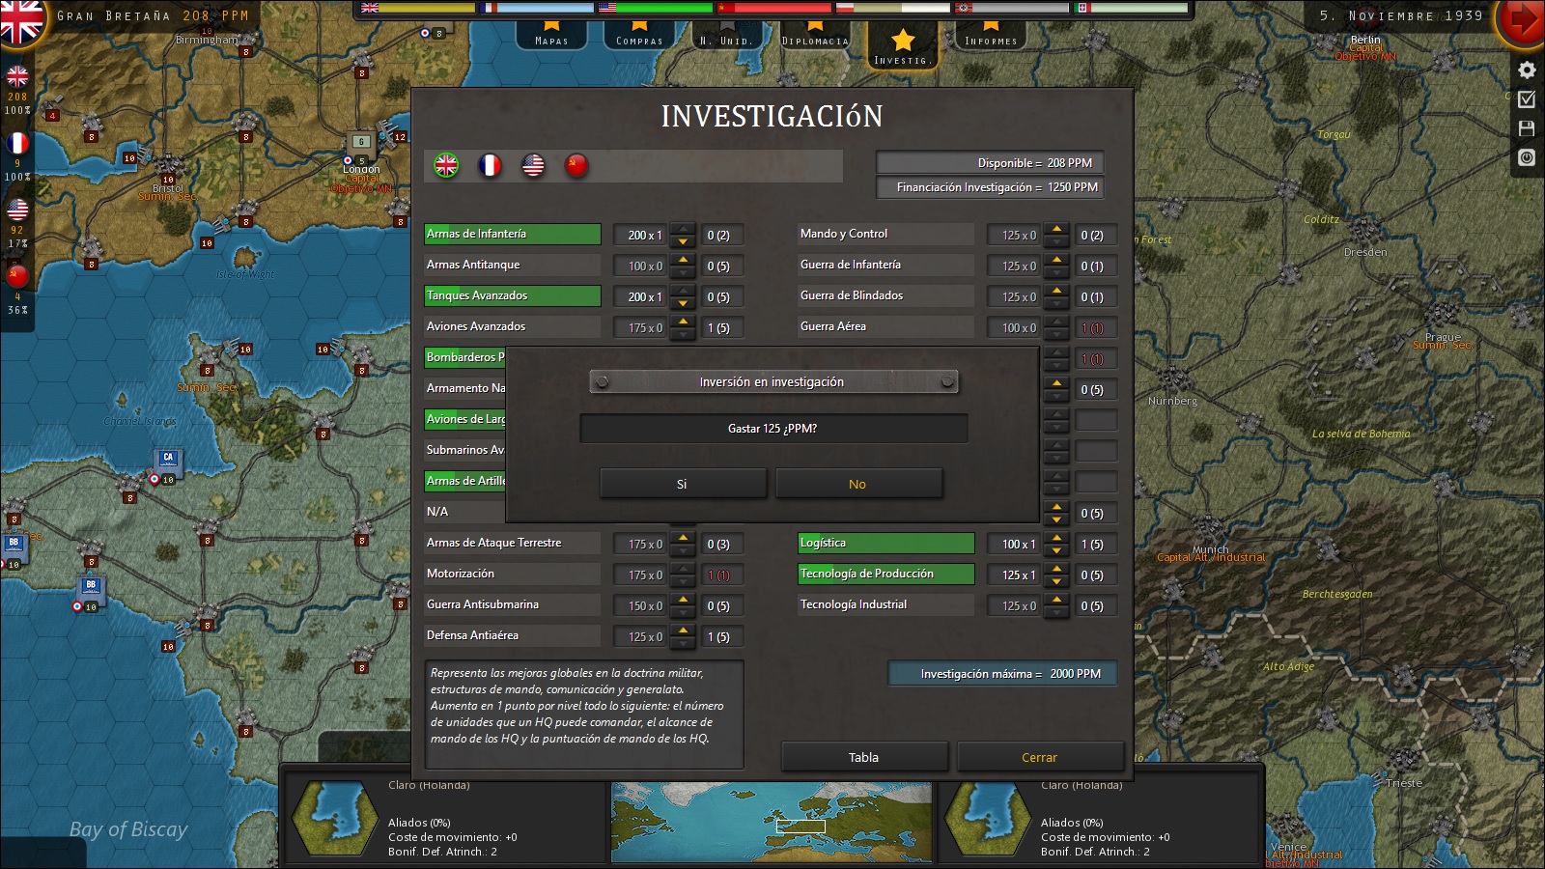Select the Guerra Aérea research row
Viewport: 1545px width, 869px height.
pos(885,327)
